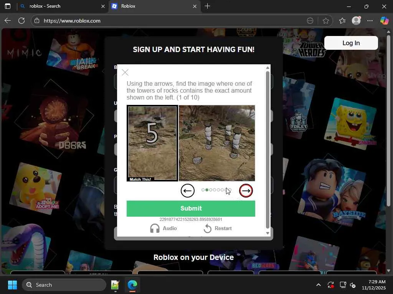Image resolution: width=393 pixels, height=294 pixels.
Task: Close the roblox - Search tab
Action: tap(103, 6)
